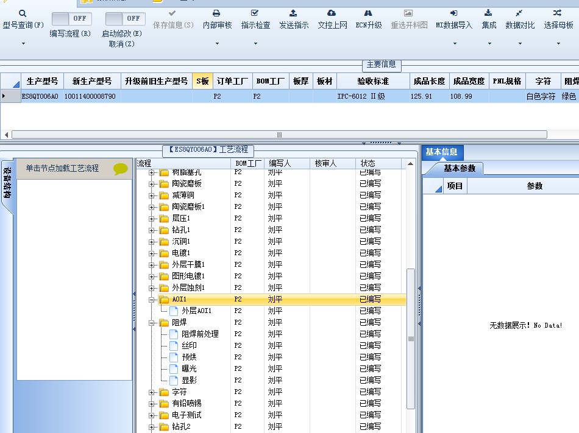Open dropdown arrow under 选择母板

(x=558, y=43)
